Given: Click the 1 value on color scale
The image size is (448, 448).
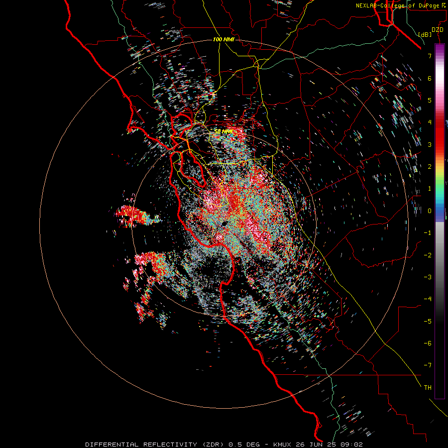Looking at the screenshot, I should point(430,189).
